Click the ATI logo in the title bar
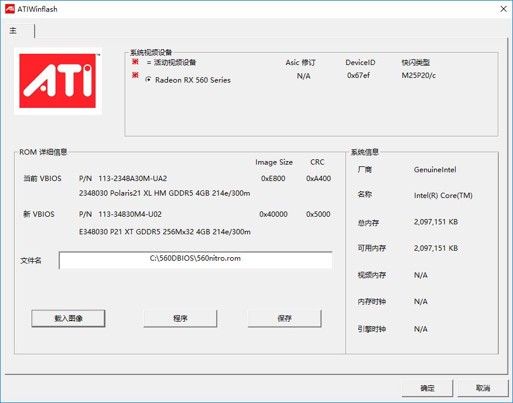 [x=10, y=9]
